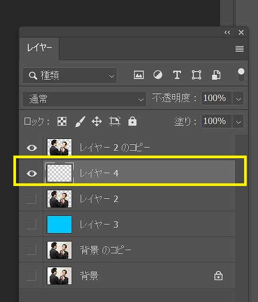
Task: Toggle the layer filtering switch
Action: coord(241,75)
